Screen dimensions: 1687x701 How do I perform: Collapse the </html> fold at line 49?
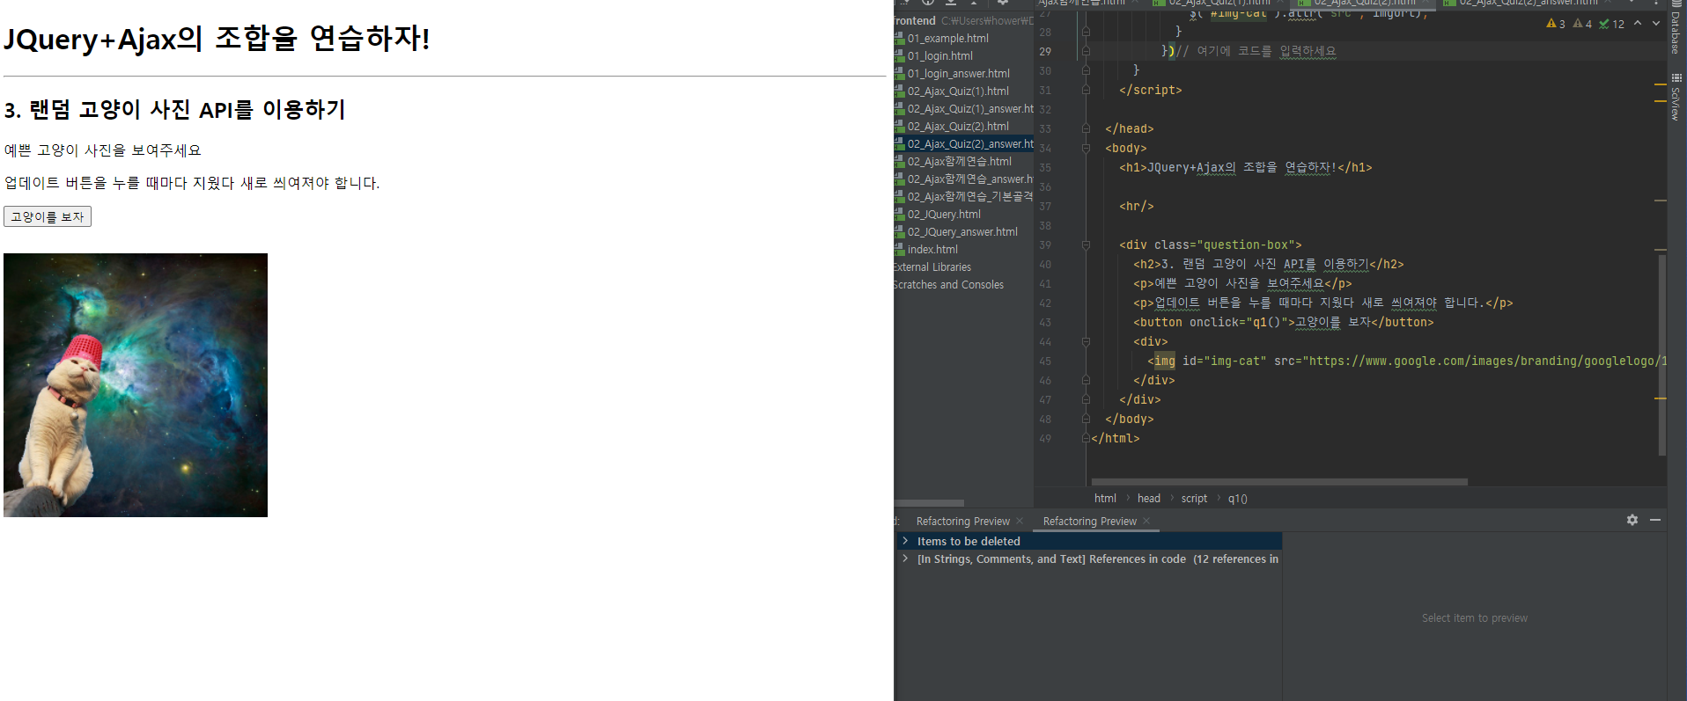(1086, 438)
